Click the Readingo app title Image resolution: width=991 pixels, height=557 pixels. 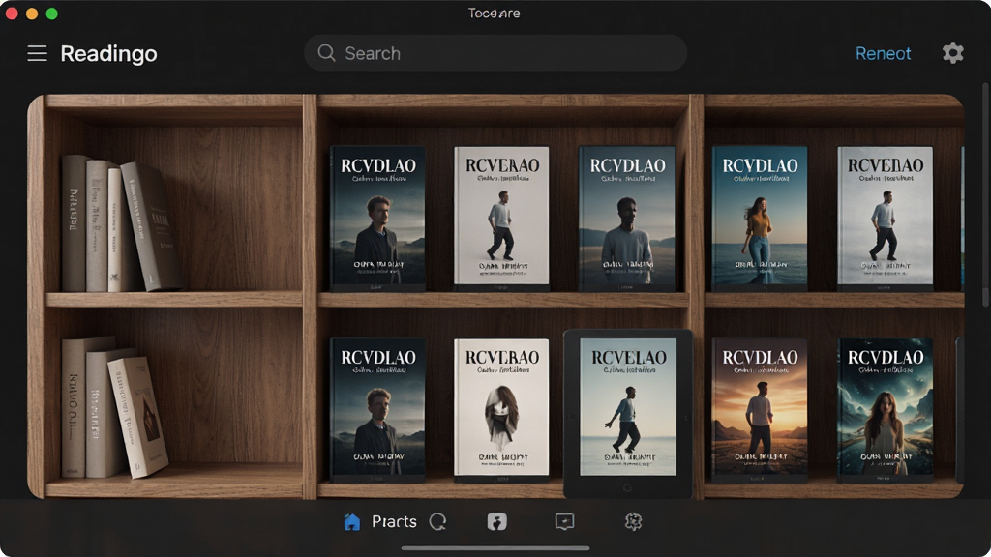[108, 54]
